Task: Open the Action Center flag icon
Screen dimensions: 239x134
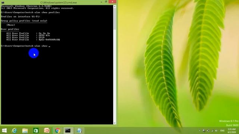Action: click(x=204, y=131)
